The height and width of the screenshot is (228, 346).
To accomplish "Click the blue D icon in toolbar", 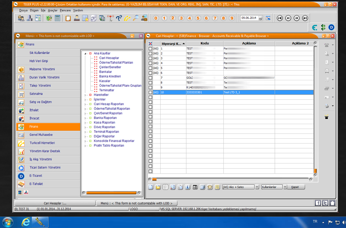I will tap(331, 27).
